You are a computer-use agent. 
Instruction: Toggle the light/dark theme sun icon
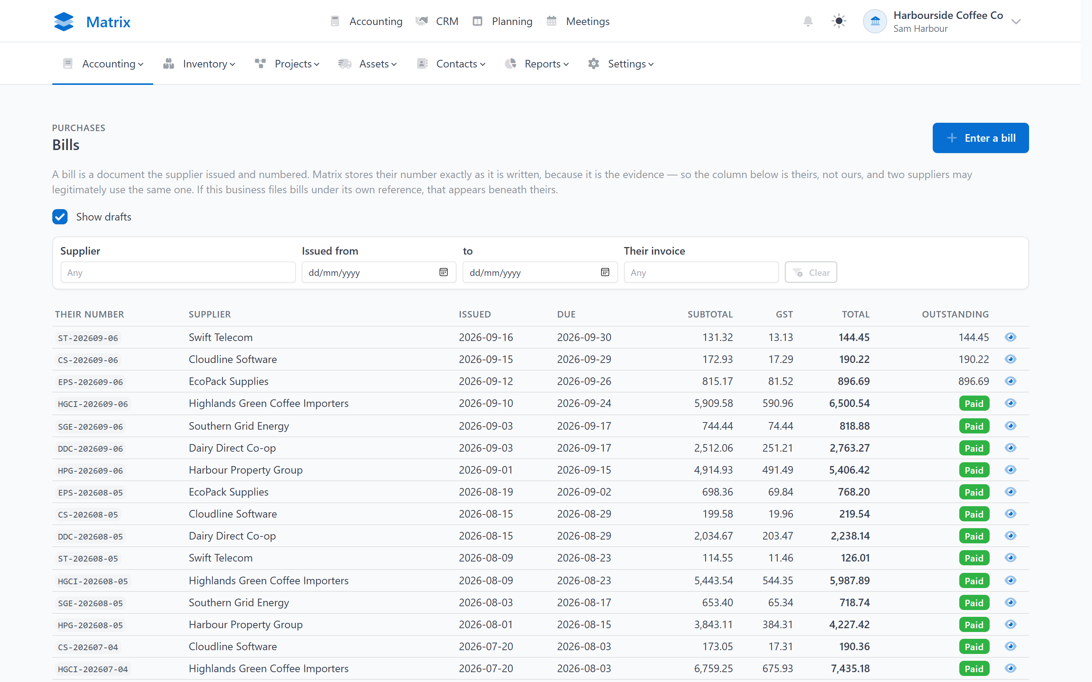[x=838, y=21]
